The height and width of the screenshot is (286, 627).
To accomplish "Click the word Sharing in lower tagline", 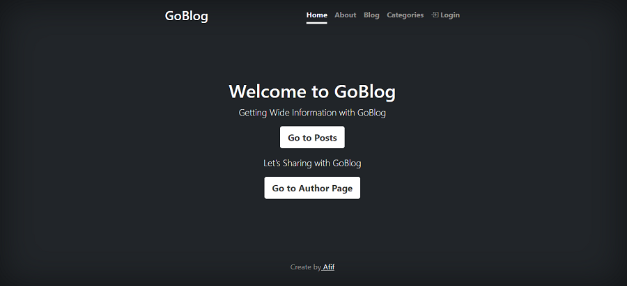I will coord(298,164).
